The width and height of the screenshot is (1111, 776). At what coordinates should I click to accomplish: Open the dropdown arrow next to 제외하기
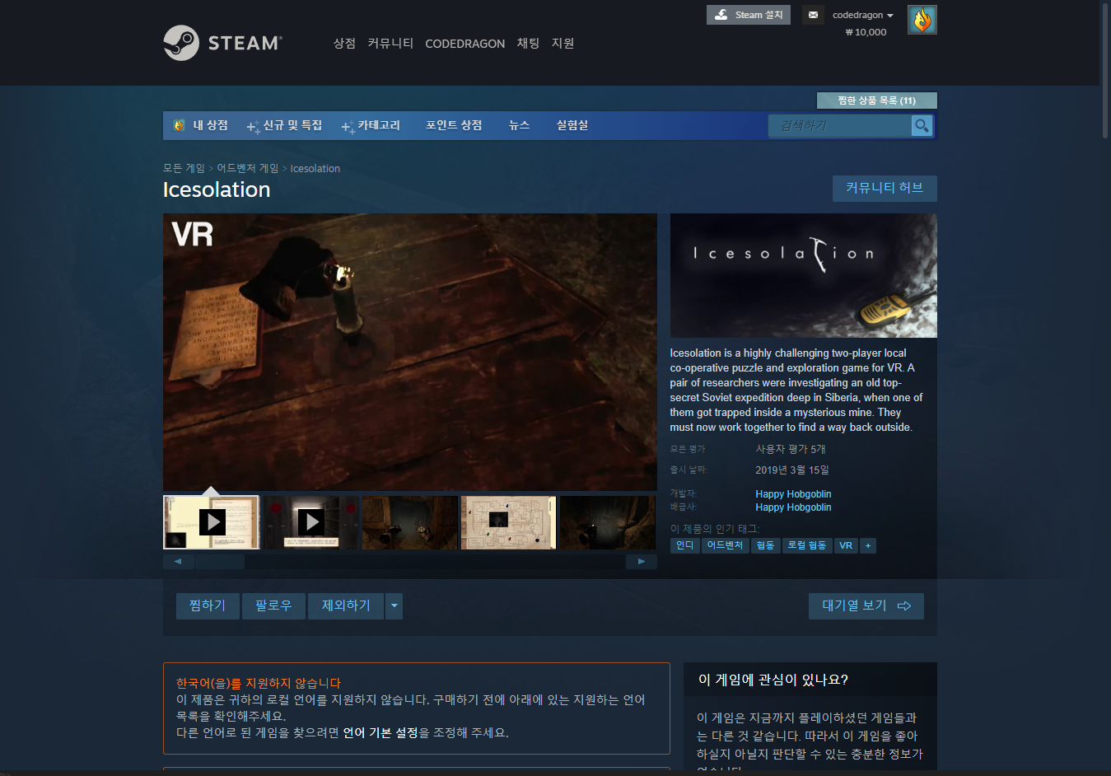pyautogui.click(x=394, y=606)
